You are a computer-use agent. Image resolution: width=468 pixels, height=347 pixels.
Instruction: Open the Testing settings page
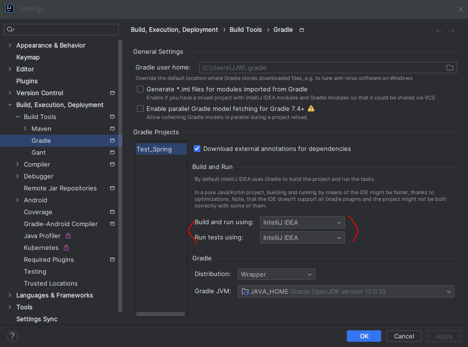(35, 272)
